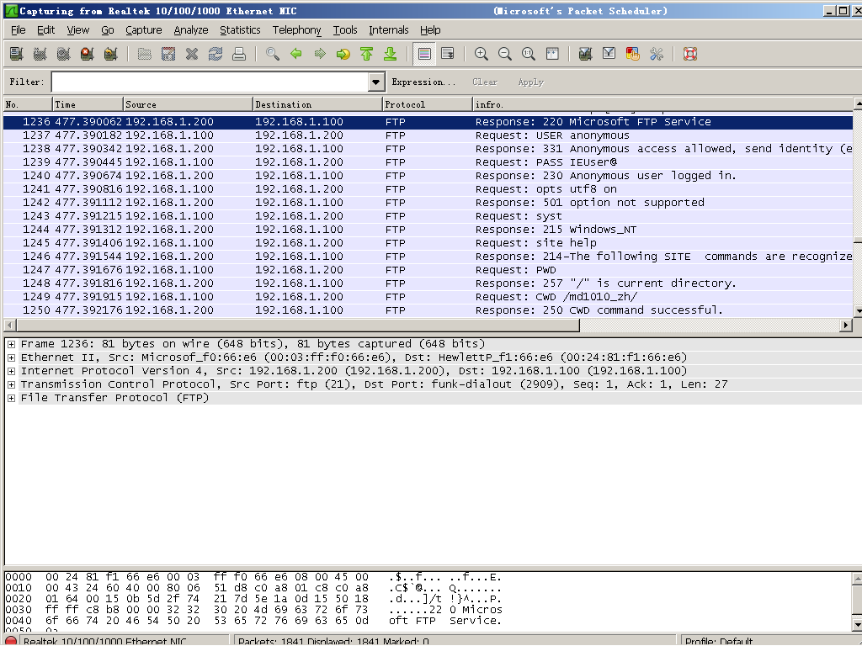Click the List Capture Interfaces toolbar icon
This screenshot has height=646, width=862.
[17, 54]
